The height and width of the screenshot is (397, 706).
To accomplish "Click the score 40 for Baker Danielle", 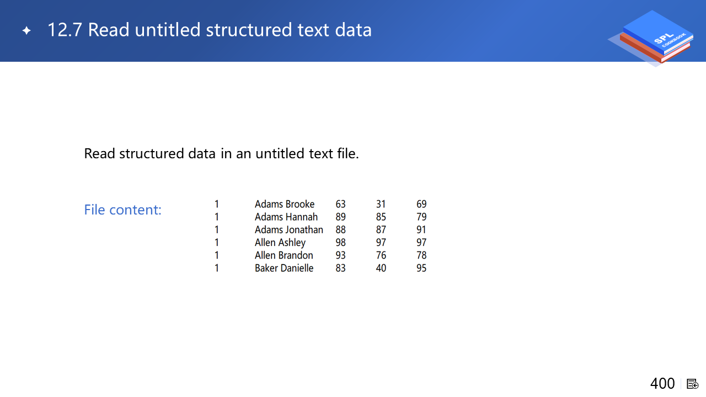I will click(x=381, y=268).
